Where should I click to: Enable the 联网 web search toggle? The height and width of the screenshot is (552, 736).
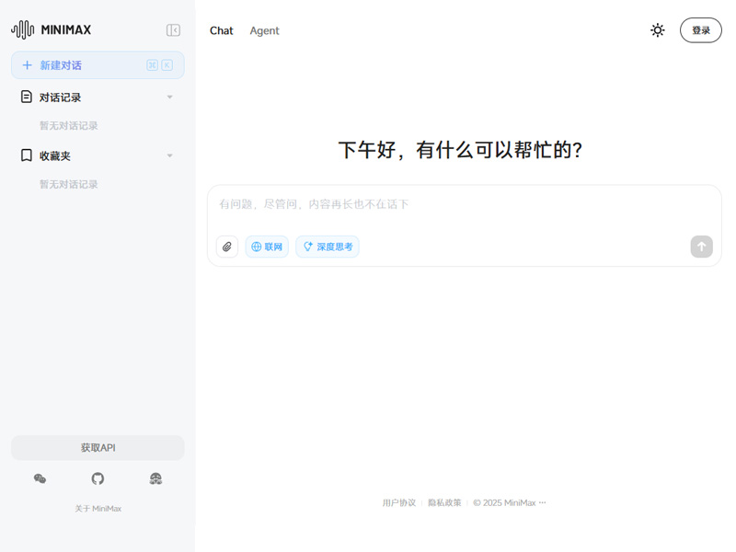click(267, 247)
